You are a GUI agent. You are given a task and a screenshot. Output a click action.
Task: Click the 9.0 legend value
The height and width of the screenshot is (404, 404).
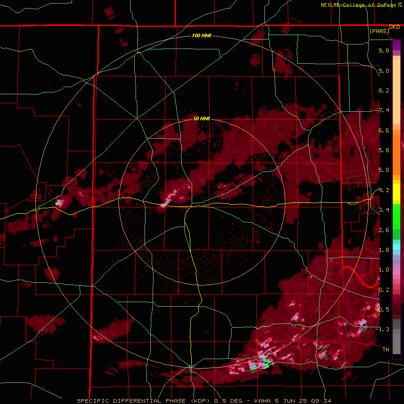(384, 70)
